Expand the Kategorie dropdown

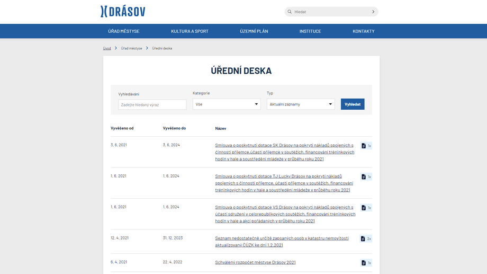click(227, 104)
